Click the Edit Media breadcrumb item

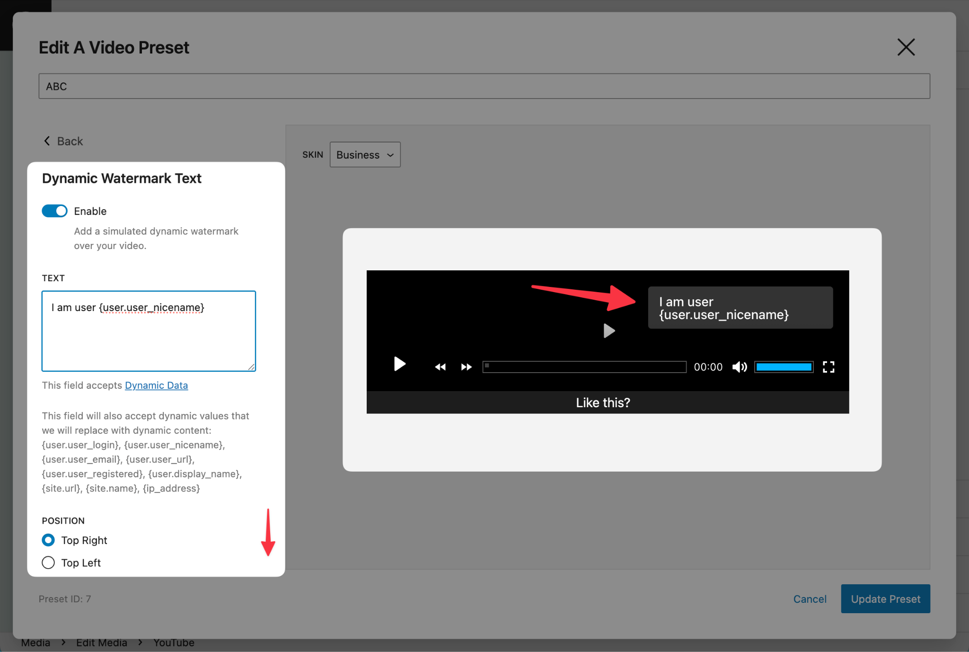click(101, 642)
